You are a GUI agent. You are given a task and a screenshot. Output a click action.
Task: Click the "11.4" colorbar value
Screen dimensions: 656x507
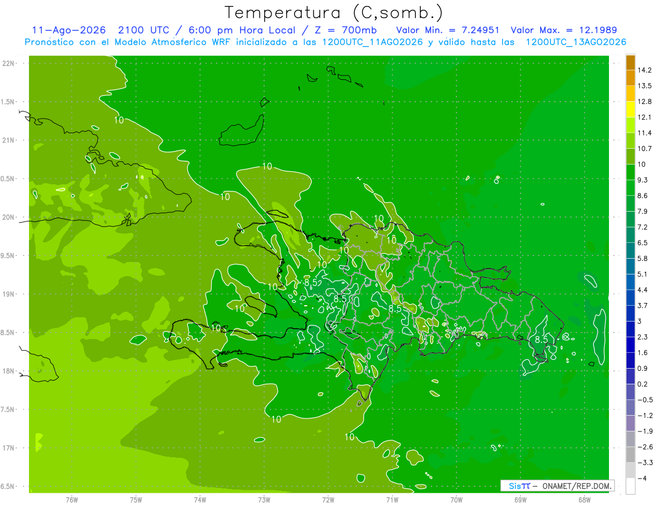pyautogui.click(x=645, y=133)
